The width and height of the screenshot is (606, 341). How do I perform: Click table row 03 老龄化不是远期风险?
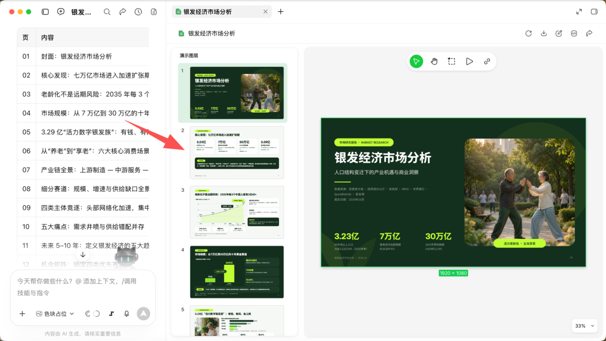(82, 94)
